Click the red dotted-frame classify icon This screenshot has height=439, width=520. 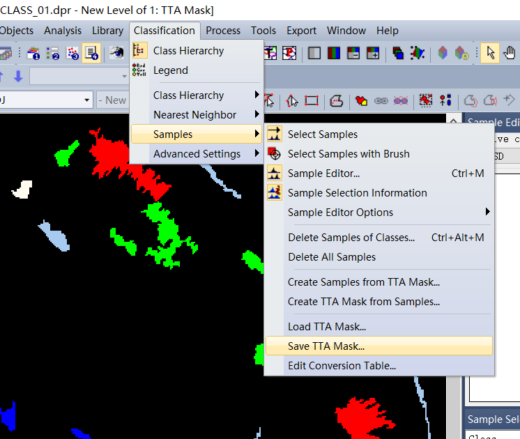(426, 100)
